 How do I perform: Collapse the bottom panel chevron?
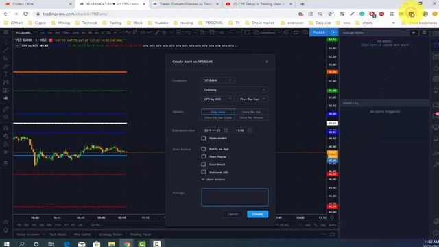[323, 234]
